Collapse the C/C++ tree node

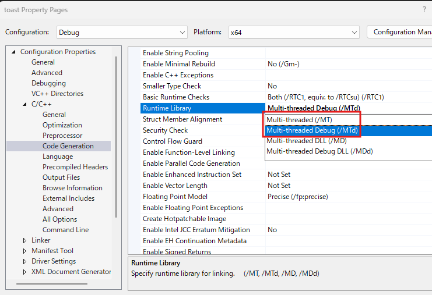pyautogui.click(x=24, y=104)
